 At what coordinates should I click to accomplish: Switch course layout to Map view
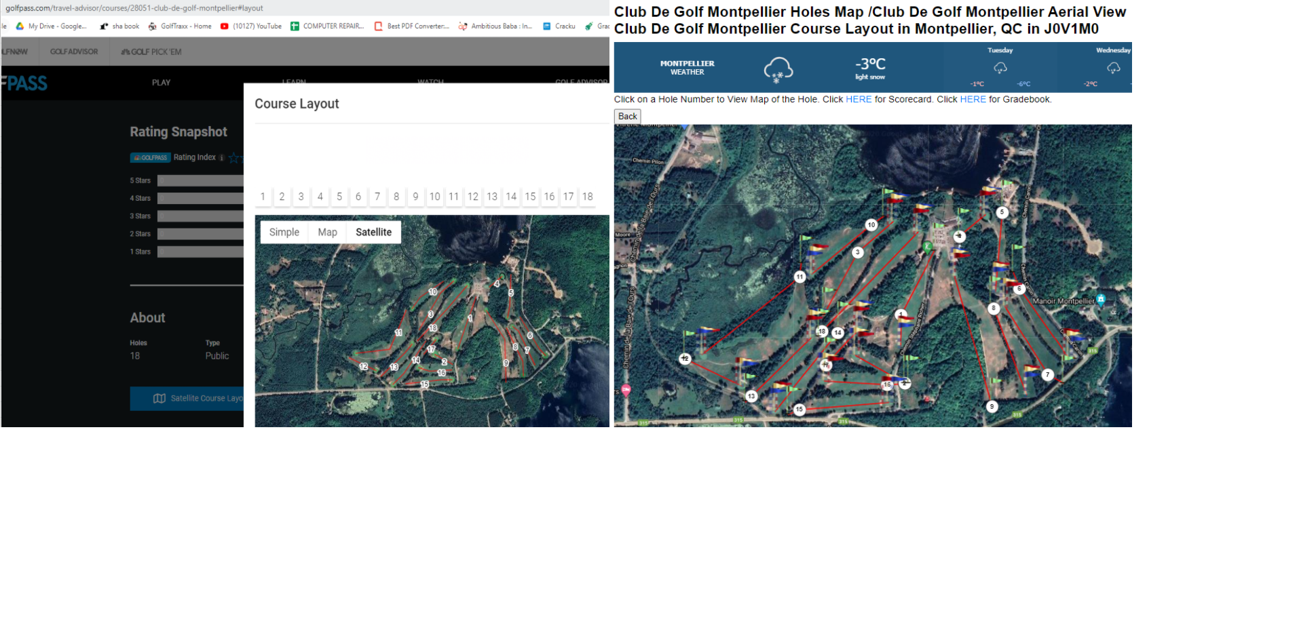pos(327,232)
